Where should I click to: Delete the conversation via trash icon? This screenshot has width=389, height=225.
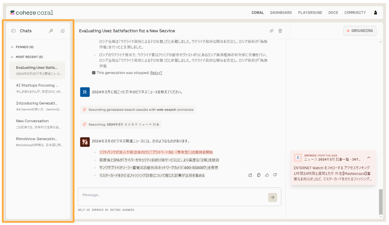[x=280, y=31]
